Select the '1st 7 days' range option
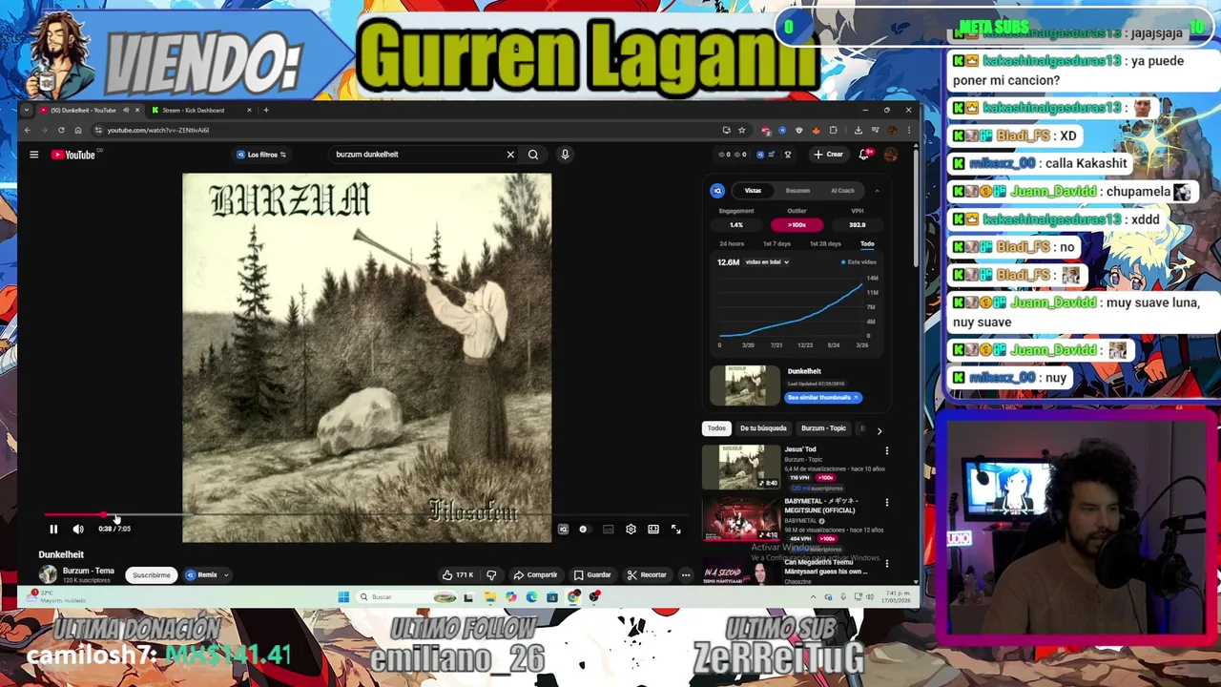Viewport: 1221px width, 687px height. click(x=776, y=244)
